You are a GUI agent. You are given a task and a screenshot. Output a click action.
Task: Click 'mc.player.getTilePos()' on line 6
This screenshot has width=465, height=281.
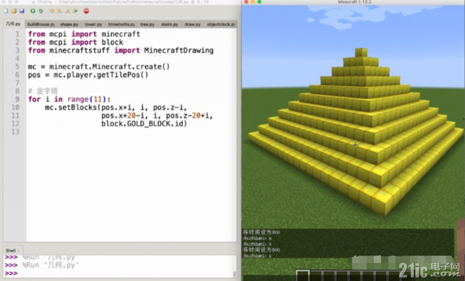[x=101, y=75]
